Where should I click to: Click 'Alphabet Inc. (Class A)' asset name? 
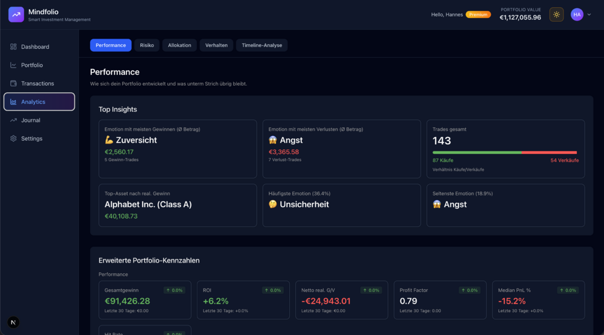coord(148,204)
